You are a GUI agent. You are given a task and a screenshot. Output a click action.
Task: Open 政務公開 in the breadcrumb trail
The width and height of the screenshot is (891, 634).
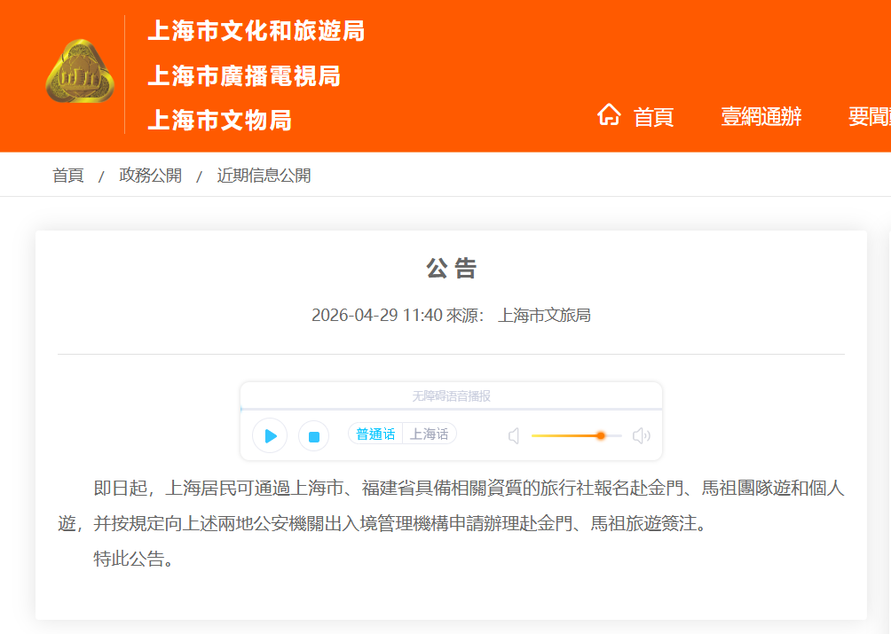(151, 176)
